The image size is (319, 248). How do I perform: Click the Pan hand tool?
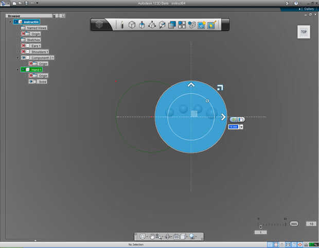(153, 237)
